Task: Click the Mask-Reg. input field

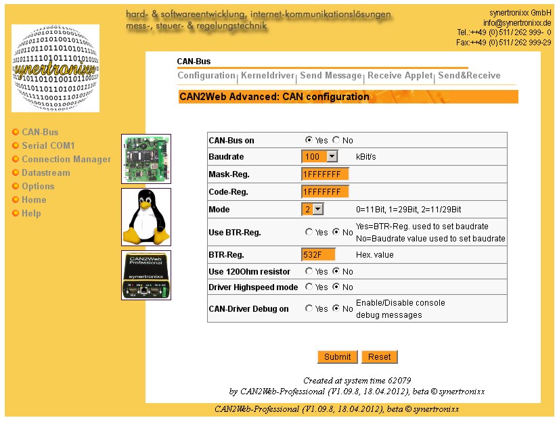Action: point(325,174)
